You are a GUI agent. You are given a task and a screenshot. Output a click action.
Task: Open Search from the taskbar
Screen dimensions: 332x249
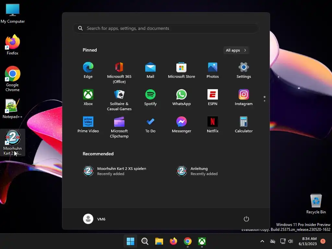145,241
